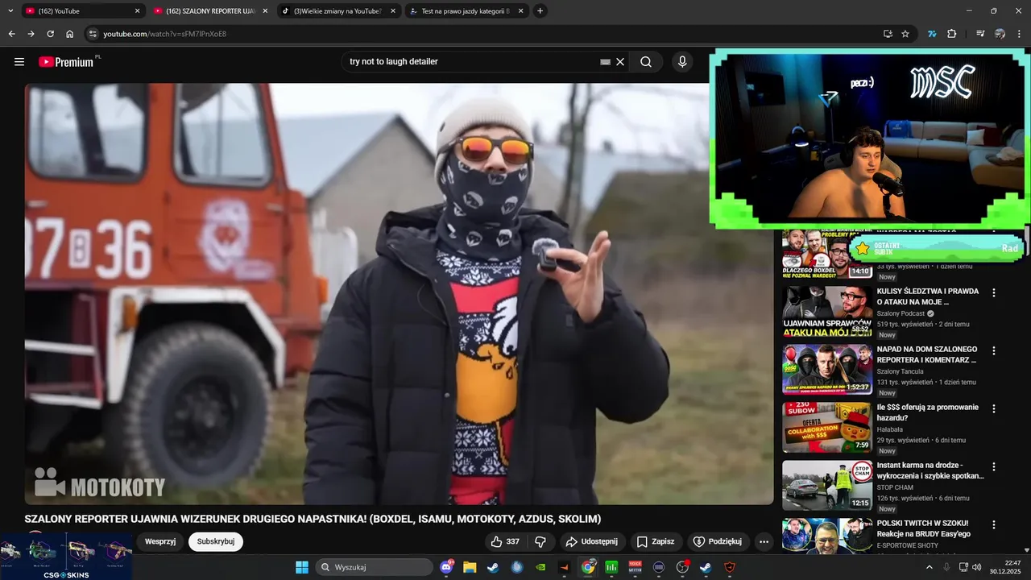Open Ile $$$ oferują za promowanie title
This screenshot has height=580, width=1031.
click(927, 412)
